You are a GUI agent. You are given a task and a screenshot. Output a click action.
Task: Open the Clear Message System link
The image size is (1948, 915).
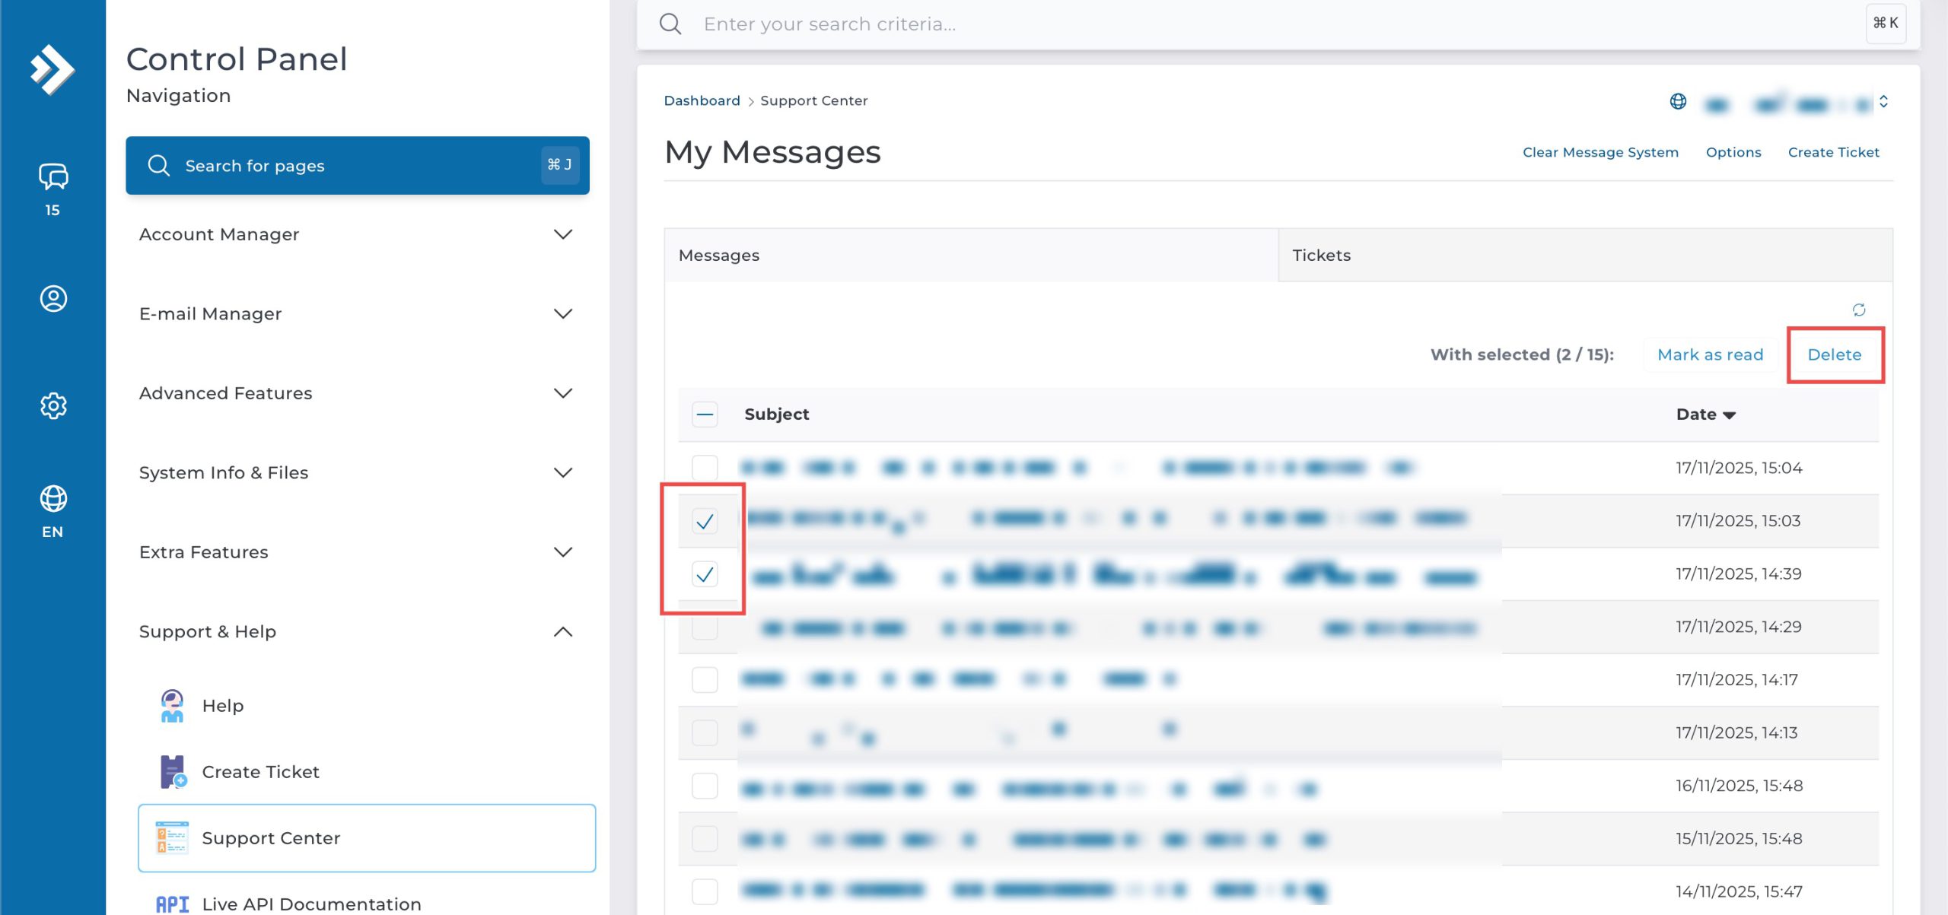pyautogui.click(x=1599, y=152)
